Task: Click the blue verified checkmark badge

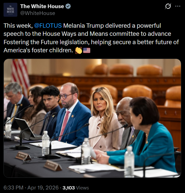Action: 68,6
